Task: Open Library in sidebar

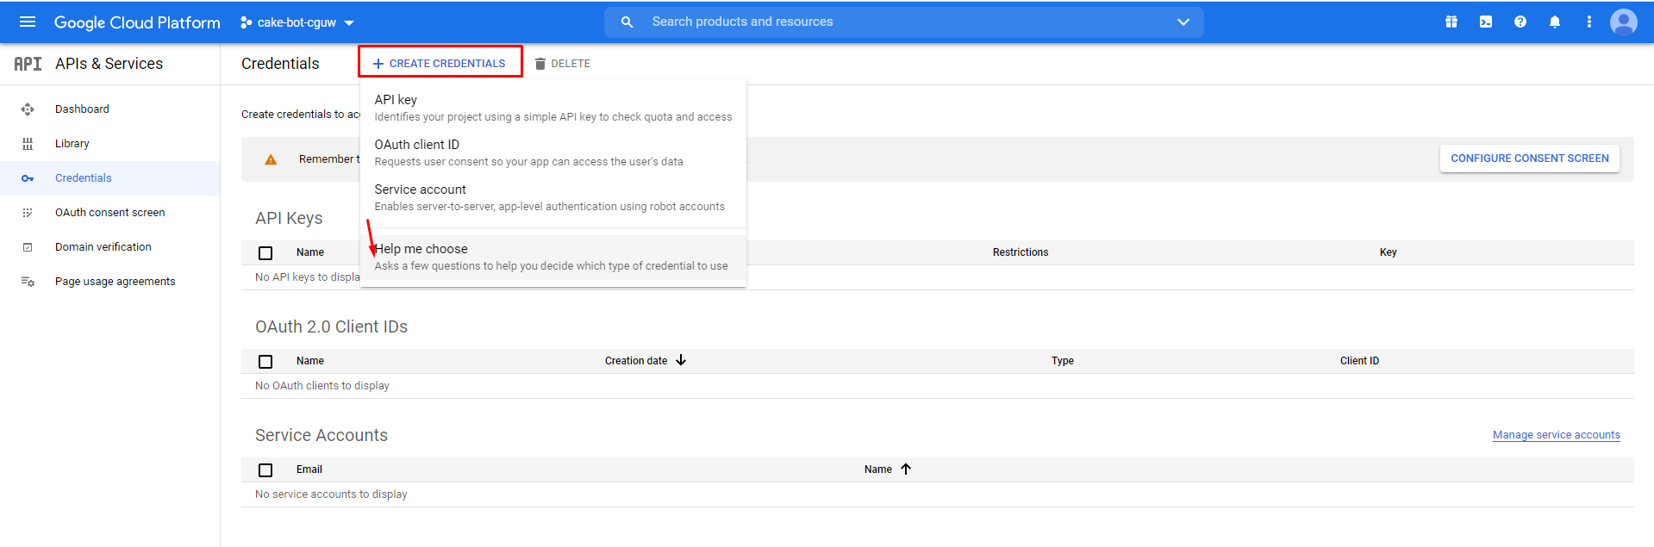Action: click(x=109, y=144)
